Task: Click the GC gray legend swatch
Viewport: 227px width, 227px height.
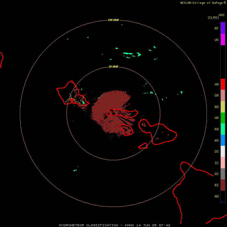Action: [x=223, y=174]
